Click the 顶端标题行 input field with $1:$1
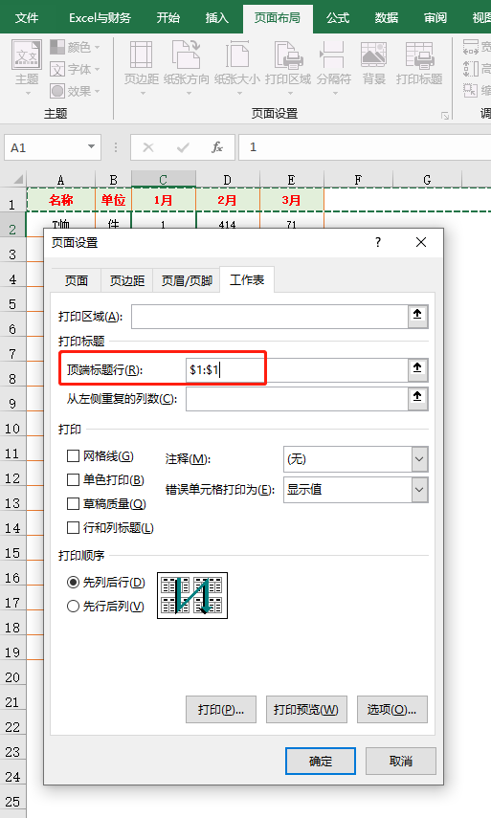 (297, 369)
